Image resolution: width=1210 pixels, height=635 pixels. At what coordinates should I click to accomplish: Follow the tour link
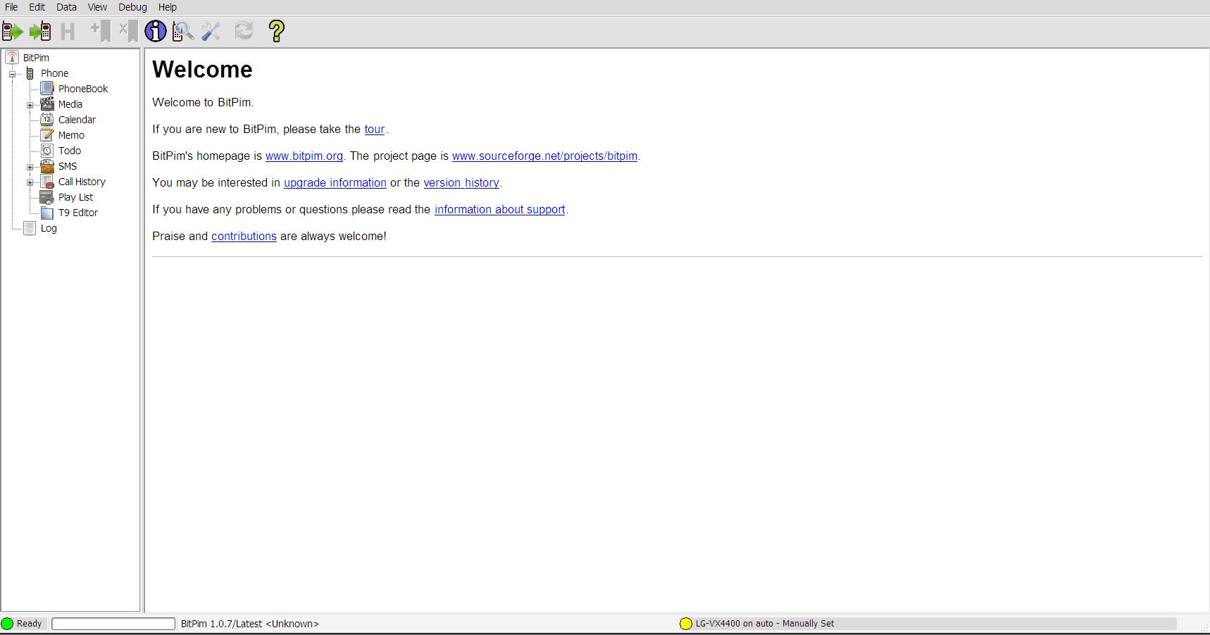point(375,130)
